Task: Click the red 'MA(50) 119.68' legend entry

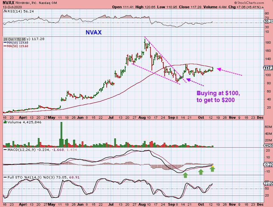Action: (16, 46)
